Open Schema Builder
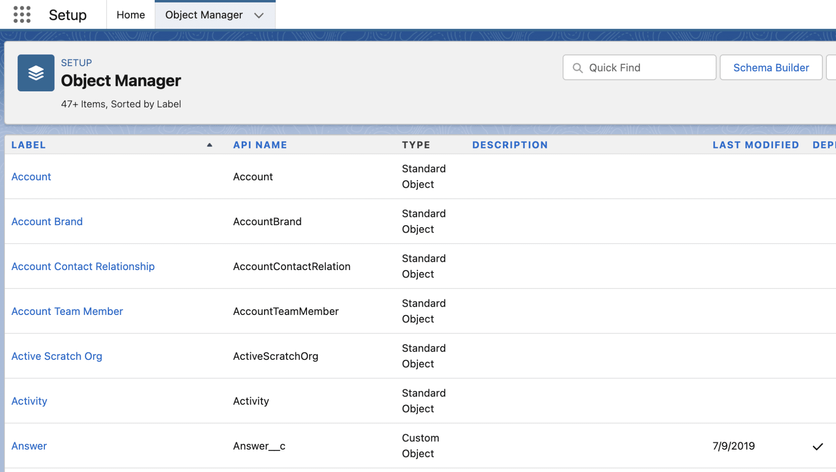Screen dimensions: 836x472 coord(771,67)
